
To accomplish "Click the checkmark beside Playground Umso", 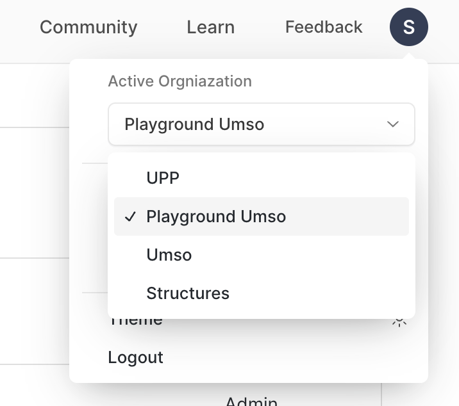I will [x=131, y=216].
